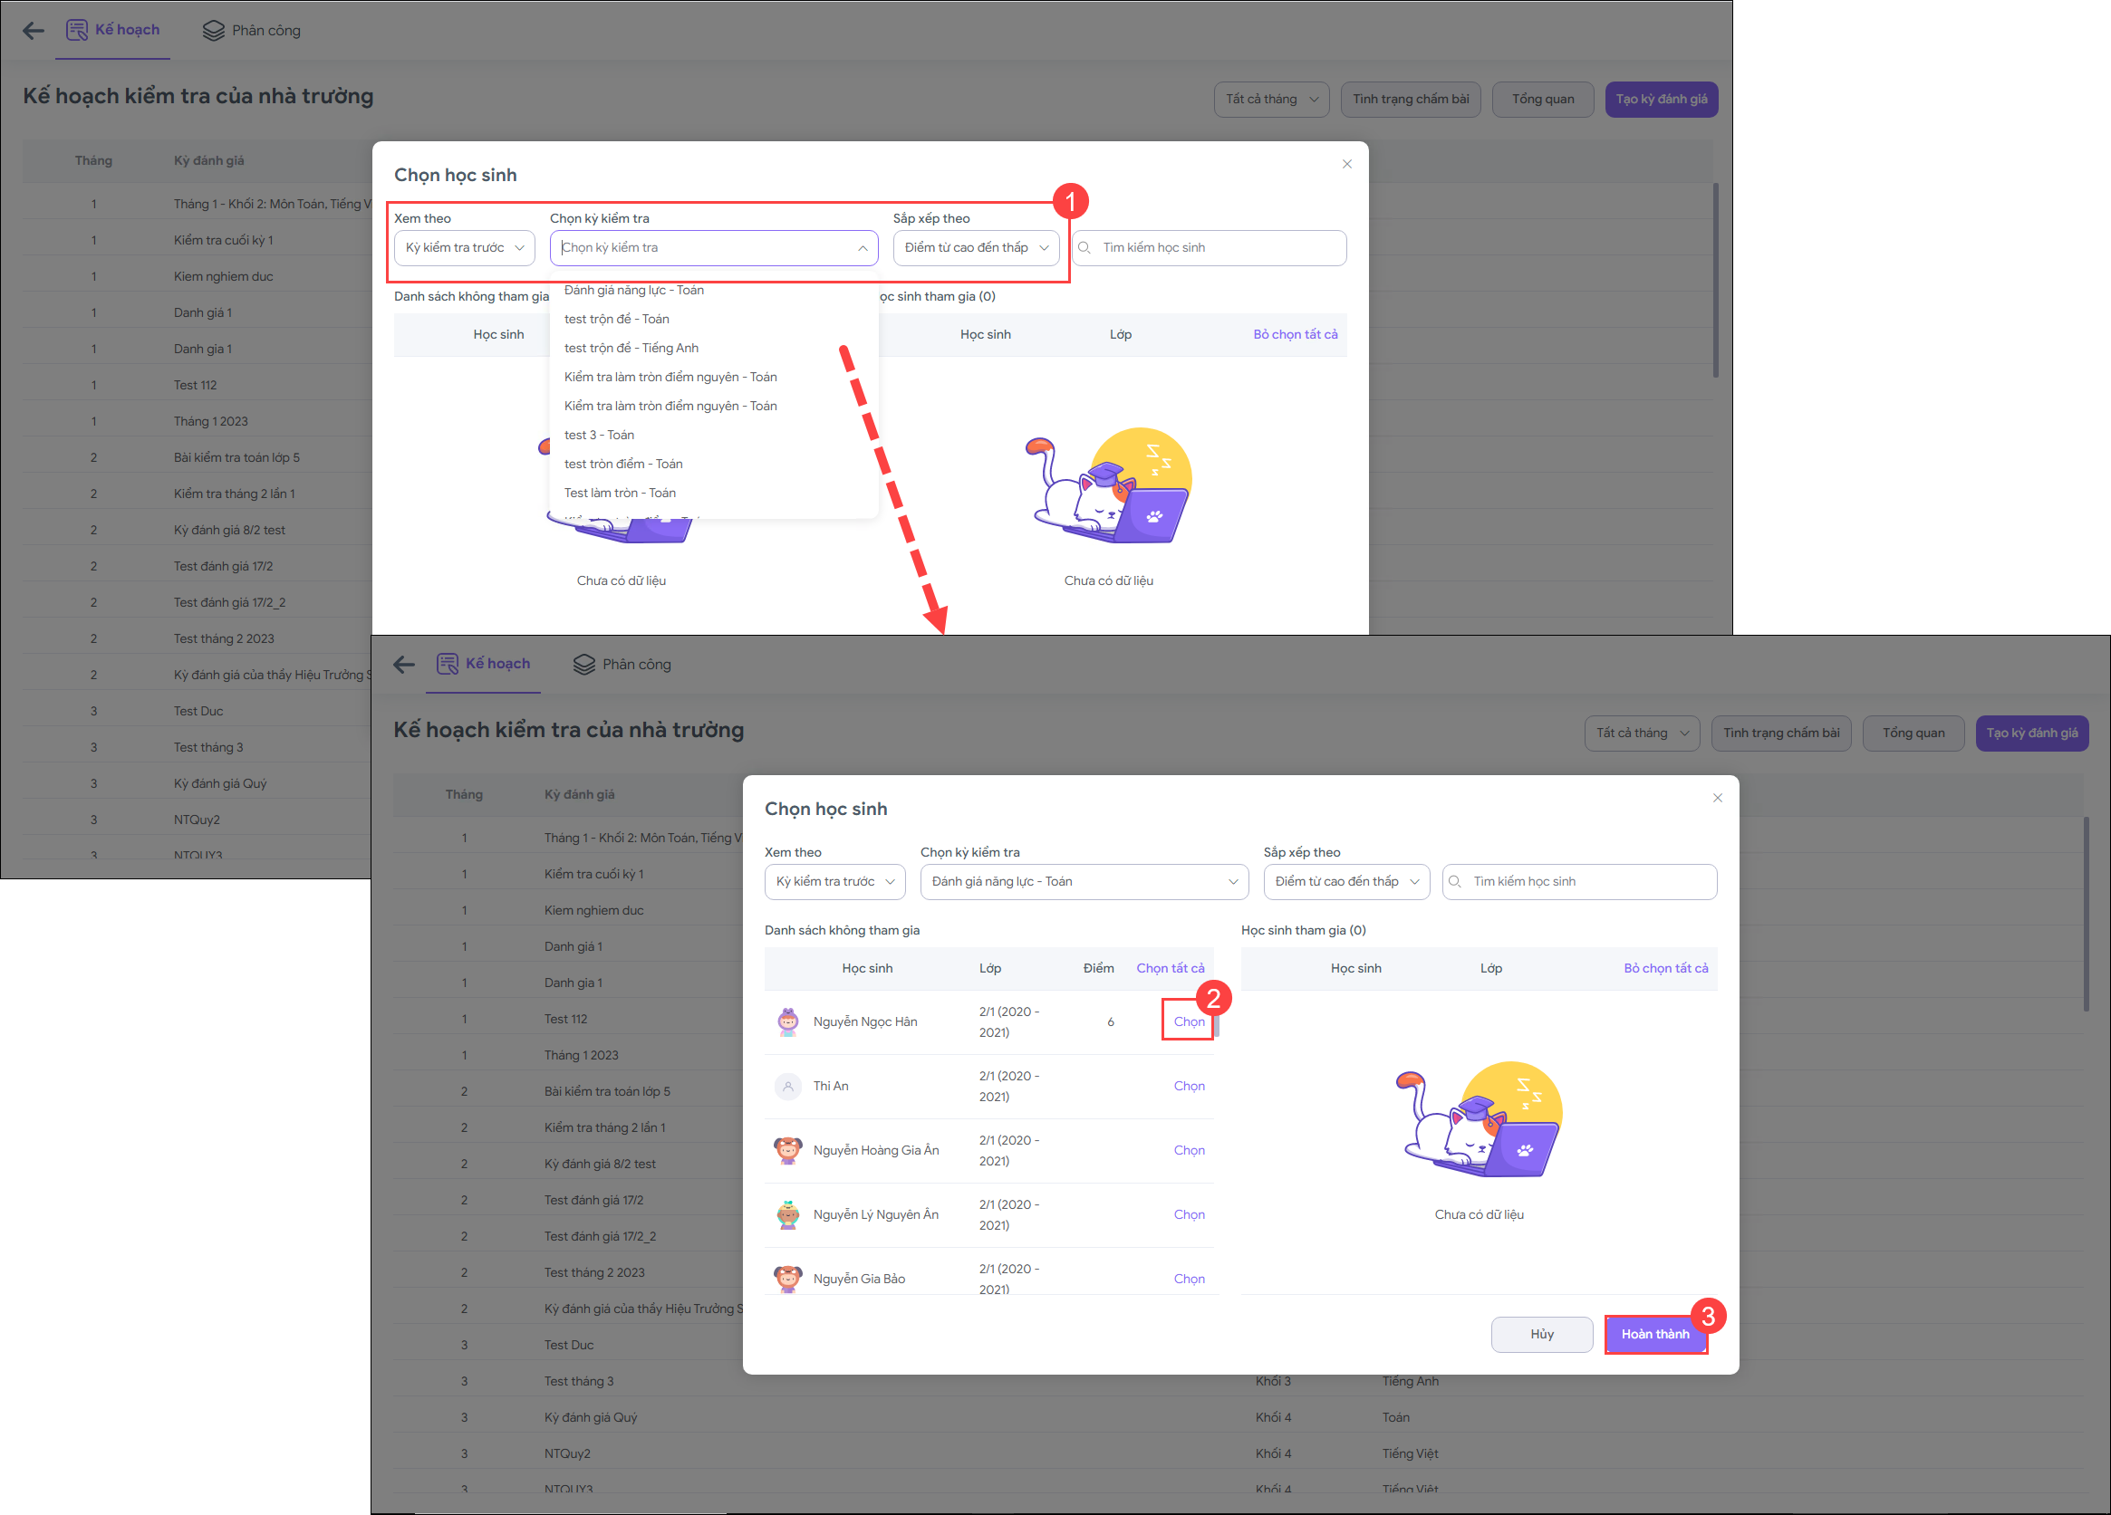The width and height of the screenshot is (2111, 1515).
Task: Click the Phân công layers icon in the upper tab bar
Action: tap(213, 31)
